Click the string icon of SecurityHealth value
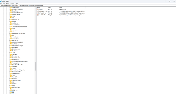 [x=38, y=15]
